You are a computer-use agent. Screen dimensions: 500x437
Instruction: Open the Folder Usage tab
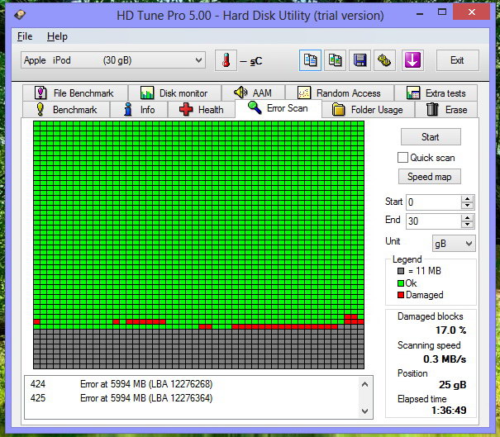tap(367, 110)
